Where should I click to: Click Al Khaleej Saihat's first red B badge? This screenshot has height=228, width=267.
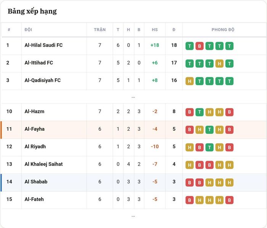pyautogui.click(x=199, y=165)
